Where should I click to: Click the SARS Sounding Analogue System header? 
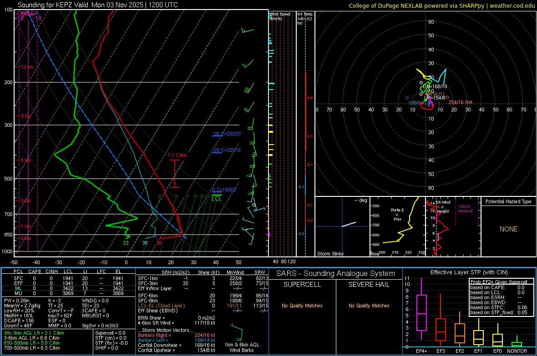[336, 274]
